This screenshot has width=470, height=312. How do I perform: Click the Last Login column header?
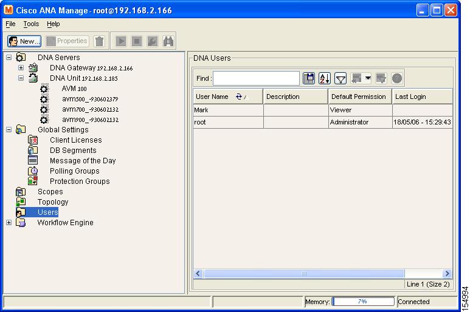tap(423, 97)
